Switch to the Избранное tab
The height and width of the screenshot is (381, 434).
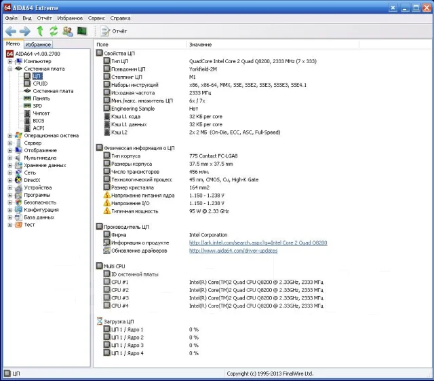[x=38, y=44]
